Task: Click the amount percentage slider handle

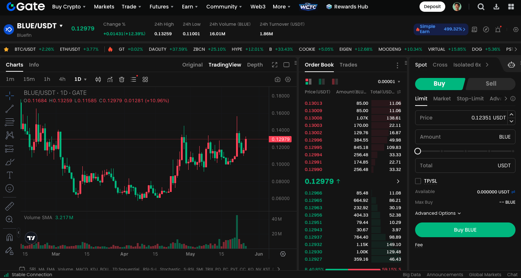Action: point(418,151)
